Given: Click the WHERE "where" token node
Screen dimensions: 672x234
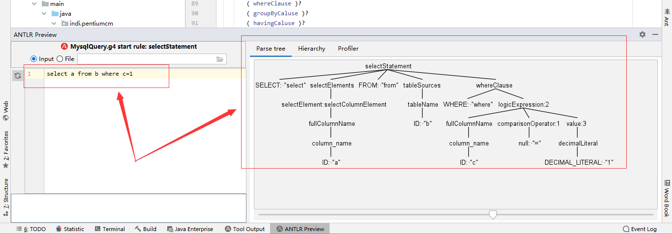Looking at the screenshot, I should click(x=469, y=104).
